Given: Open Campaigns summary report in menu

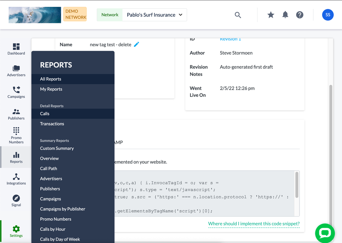Looking at the screenshot, I should pos(73,199).
